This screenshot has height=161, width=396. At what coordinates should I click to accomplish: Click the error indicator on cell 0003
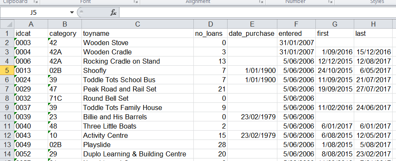[16, 39]
